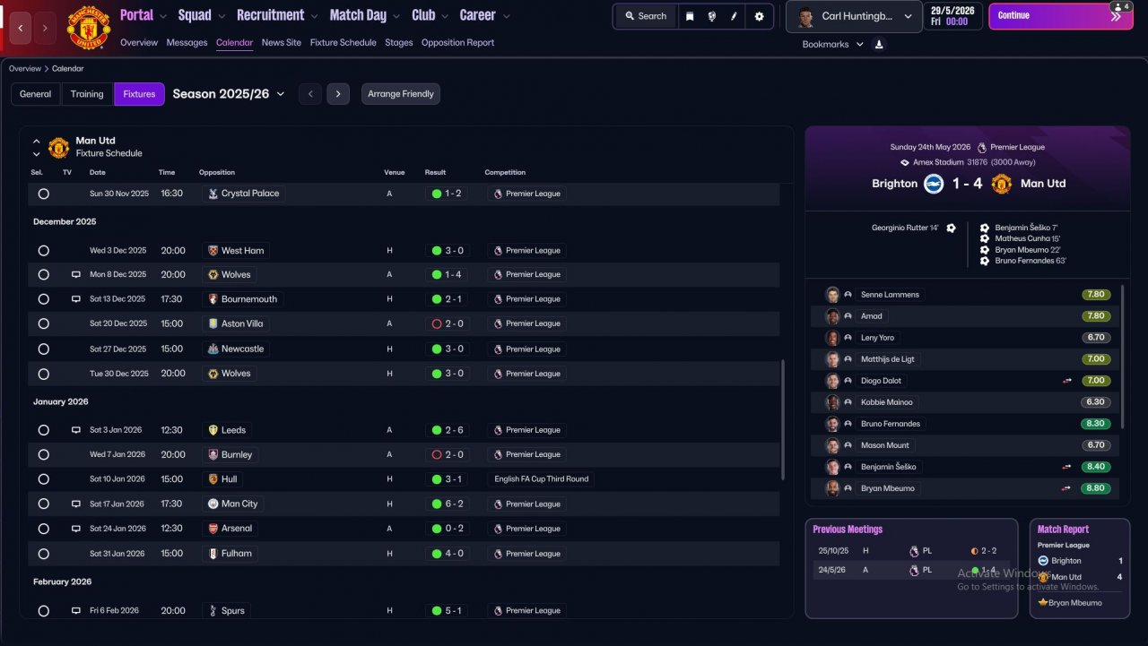The width and height of the screenshot is (1148, 646).
Task: Click the Man City club crest icon
Action: [213, 504]
